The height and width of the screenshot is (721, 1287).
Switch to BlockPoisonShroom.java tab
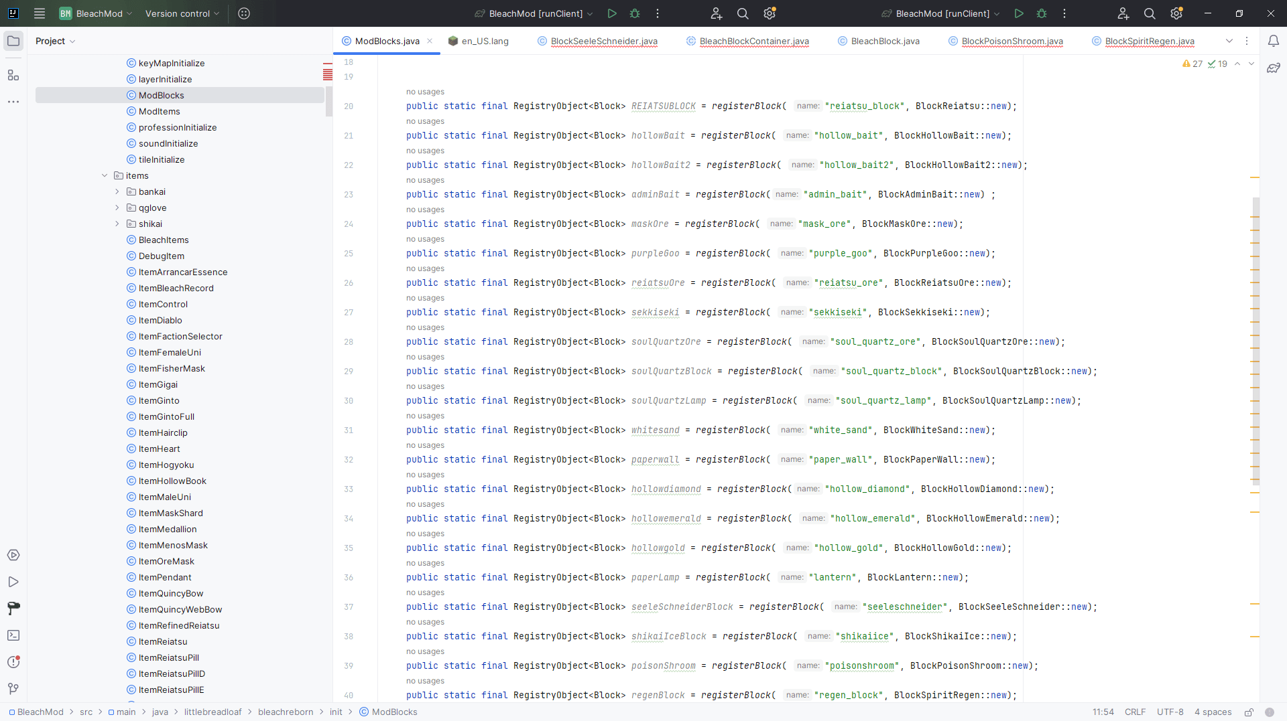[1005, 41]
